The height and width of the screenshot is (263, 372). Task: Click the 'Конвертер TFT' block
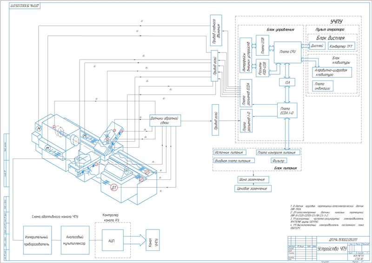(x=341, y=46)
